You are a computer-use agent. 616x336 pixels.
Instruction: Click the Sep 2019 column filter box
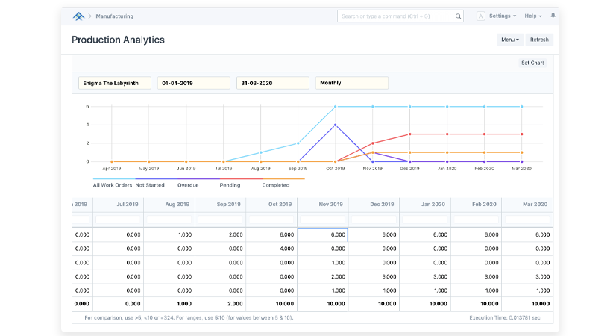pos(221,220)
